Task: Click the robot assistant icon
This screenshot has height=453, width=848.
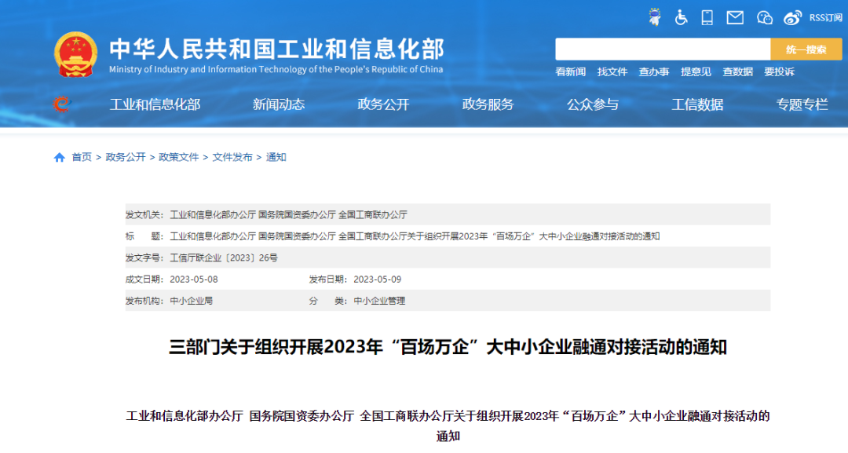Action: click(654, 17)
